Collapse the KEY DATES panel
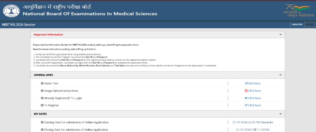Viewport: 316px width, 132px height. (281, 114)
